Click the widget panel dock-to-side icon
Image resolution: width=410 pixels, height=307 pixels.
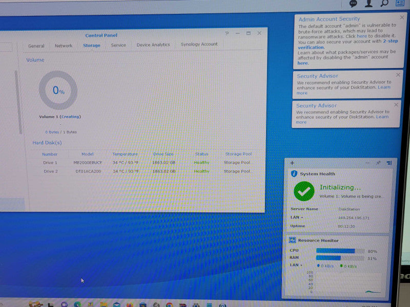(x=389, y=163)
